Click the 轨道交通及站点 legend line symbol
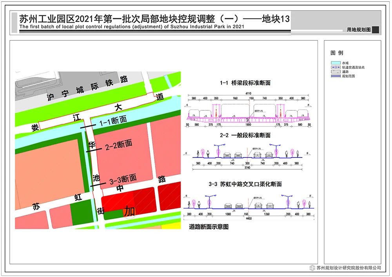The height and width of the screenshot is (277, 392). [336, 67]
